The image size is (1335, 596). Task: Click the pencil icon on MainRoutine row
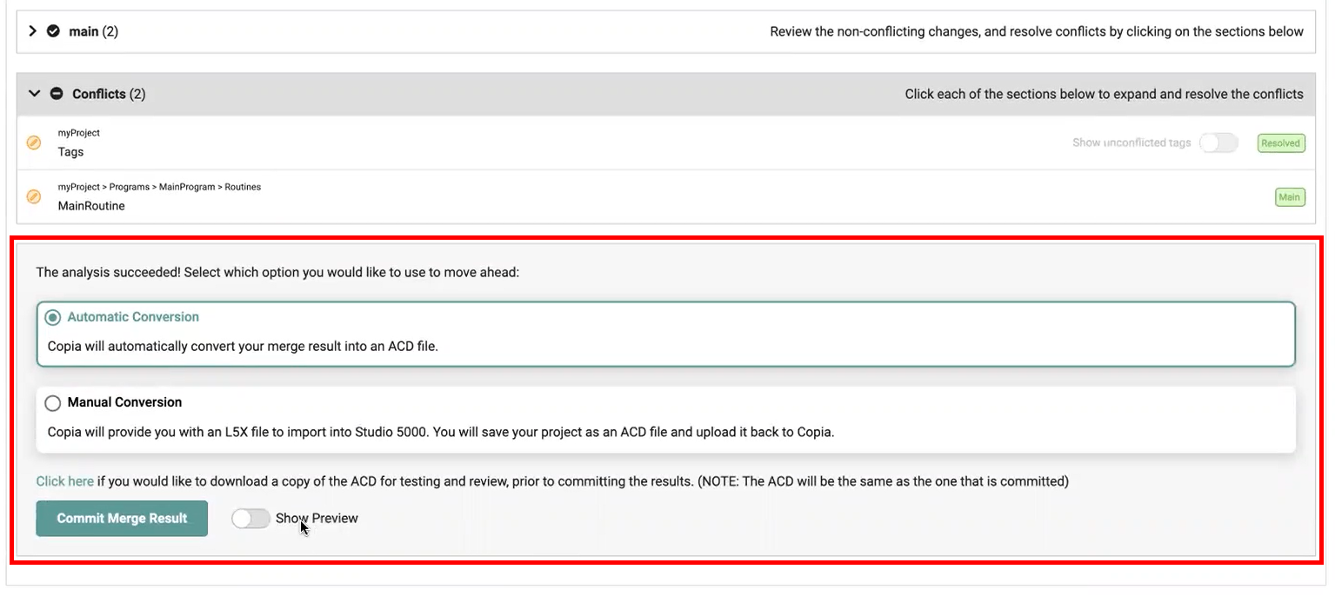(34, 196)
